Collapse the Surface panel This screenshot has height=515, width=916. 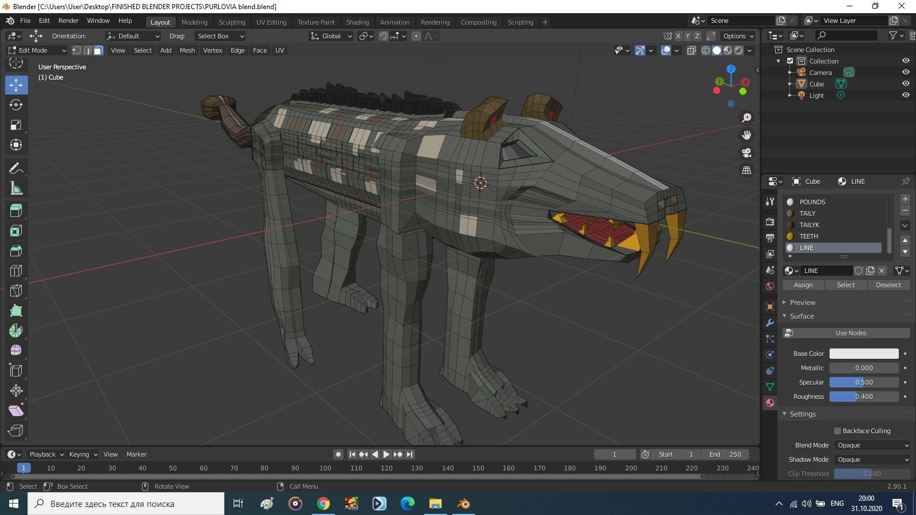tap(801, 316)
